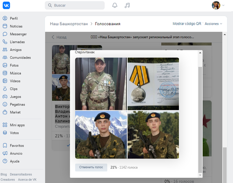Viewport: 233px width, 183px height.
Task: Click Наш Башкортостан breadcrumb link
Action: tap(69, 24)
